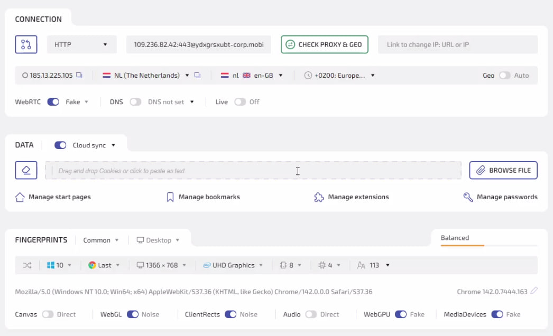Click the RAM memory icon
This screenshot has height=336, width=553.
tap(283, 265)
